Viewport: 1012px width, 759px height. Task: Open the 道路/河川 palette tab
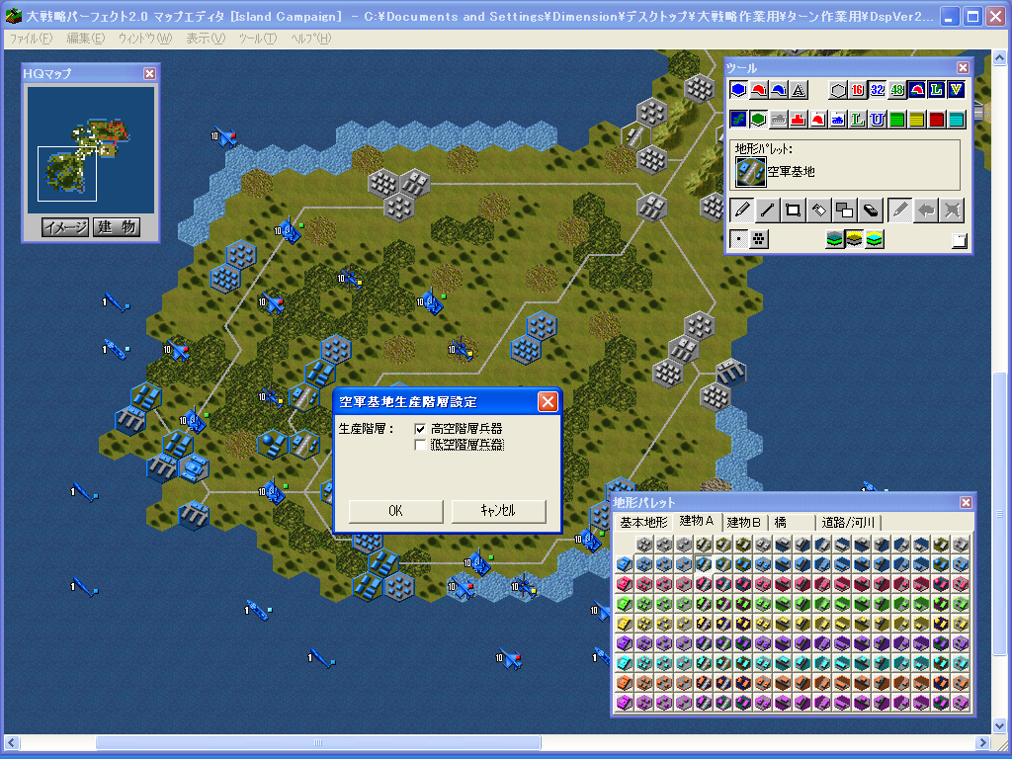pyautogui.click(x=847, y=522)
